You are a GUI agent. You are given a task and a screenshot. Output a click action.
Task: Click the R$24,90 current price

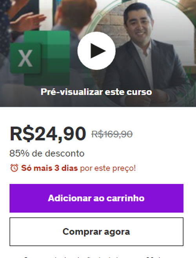click(x=48, y=134)
